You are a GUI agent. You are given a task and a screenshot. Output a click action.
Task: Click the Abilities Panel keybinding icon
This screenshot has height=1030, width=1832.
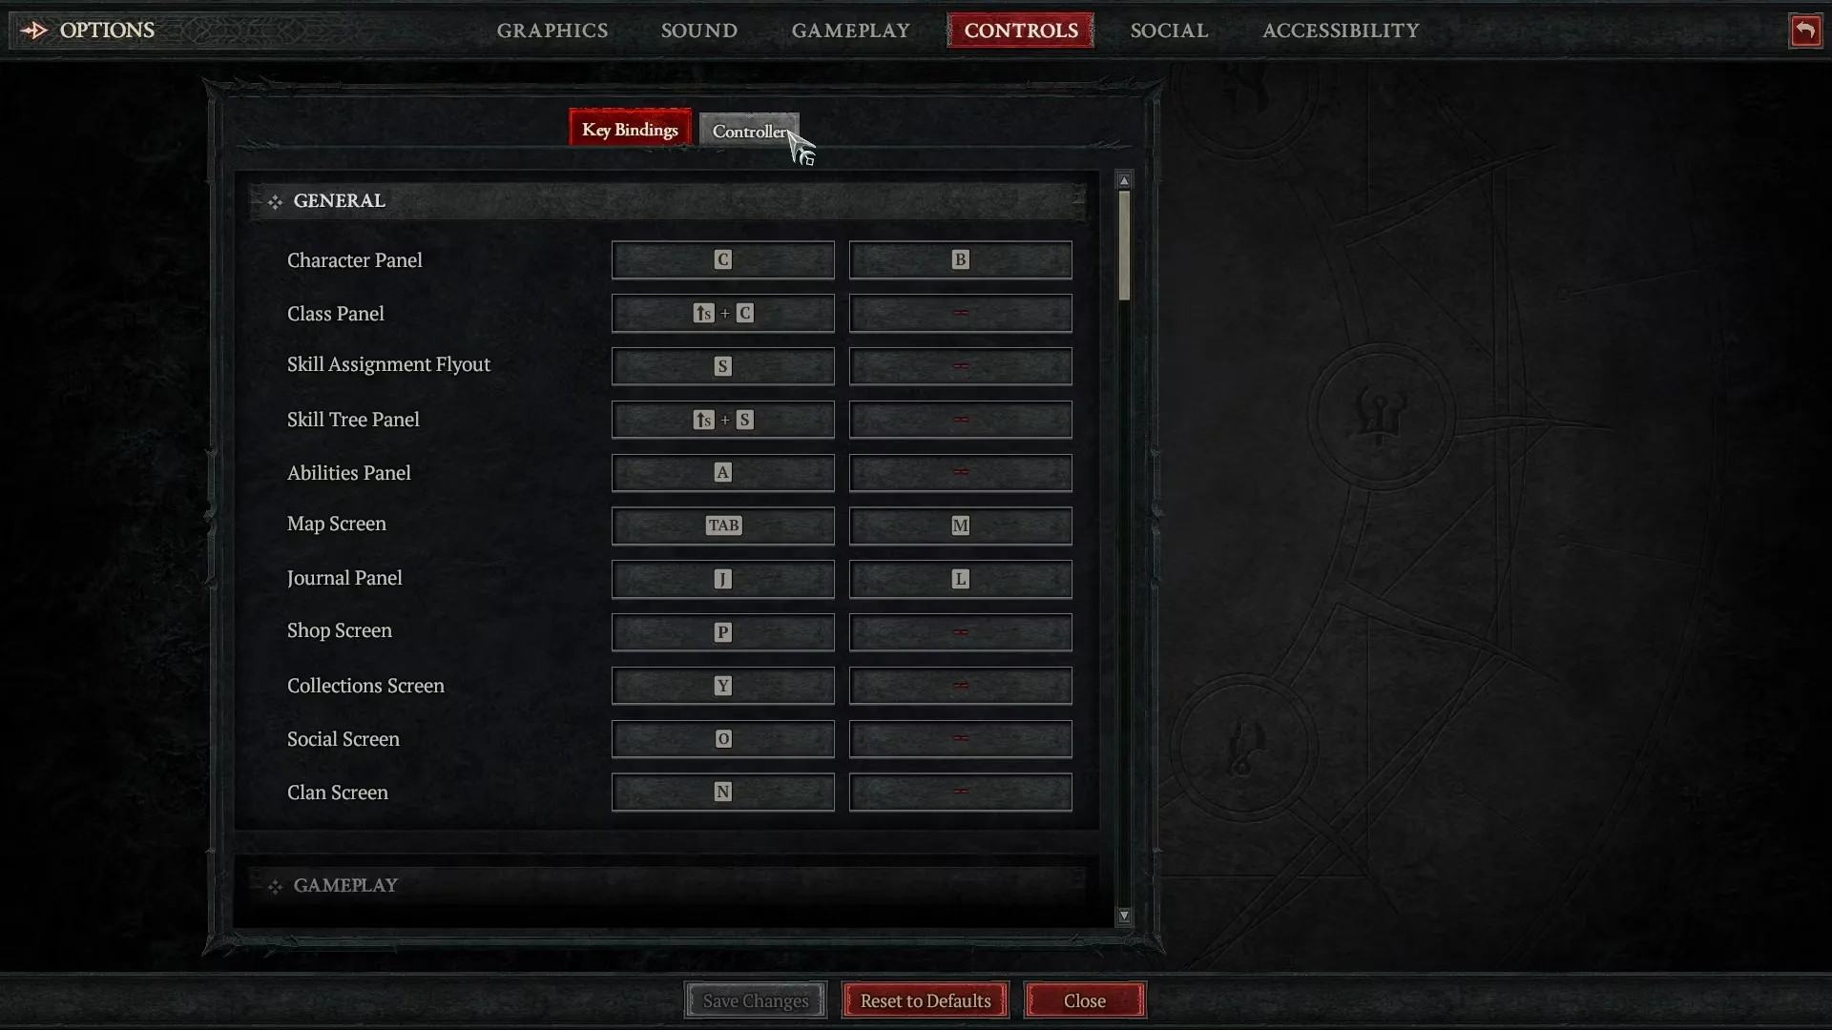722,472
